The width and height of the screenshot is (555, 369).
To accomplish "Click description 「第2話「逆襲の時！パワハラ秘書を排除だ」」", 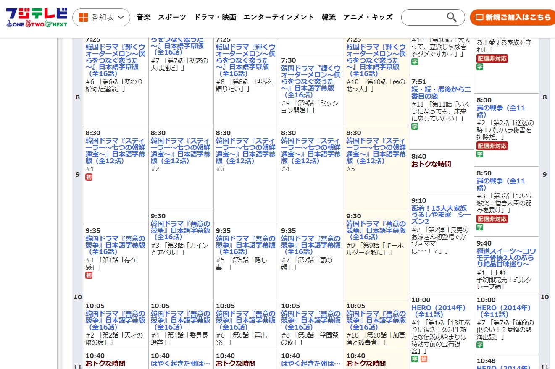I will click(x=505, y=130).
